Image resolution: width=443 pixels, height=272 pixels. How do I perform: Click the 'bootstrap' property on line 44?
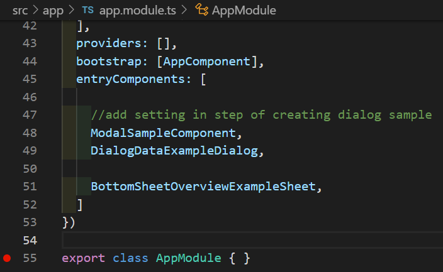tap(108, 62)
